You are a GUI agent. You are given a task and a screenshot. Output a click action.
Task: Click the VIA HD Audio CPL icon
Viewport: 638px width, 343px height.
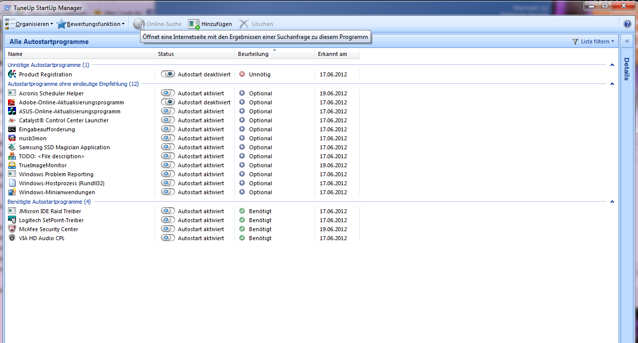coord(12,238)
